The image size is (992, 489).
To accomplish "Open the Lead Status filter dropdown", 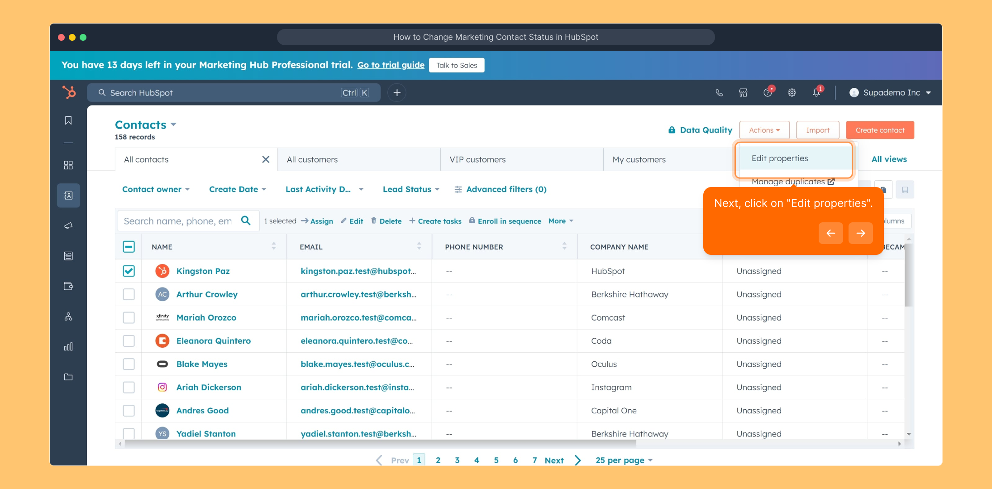I will (410, 189).
